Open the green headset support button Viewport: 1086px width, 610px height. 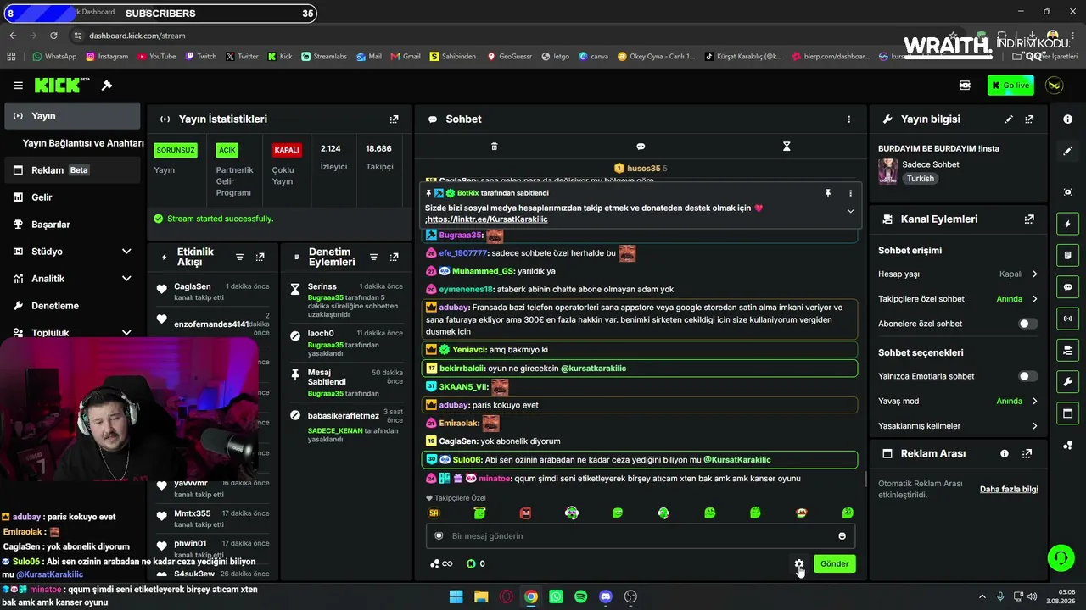coord(1061,557)
